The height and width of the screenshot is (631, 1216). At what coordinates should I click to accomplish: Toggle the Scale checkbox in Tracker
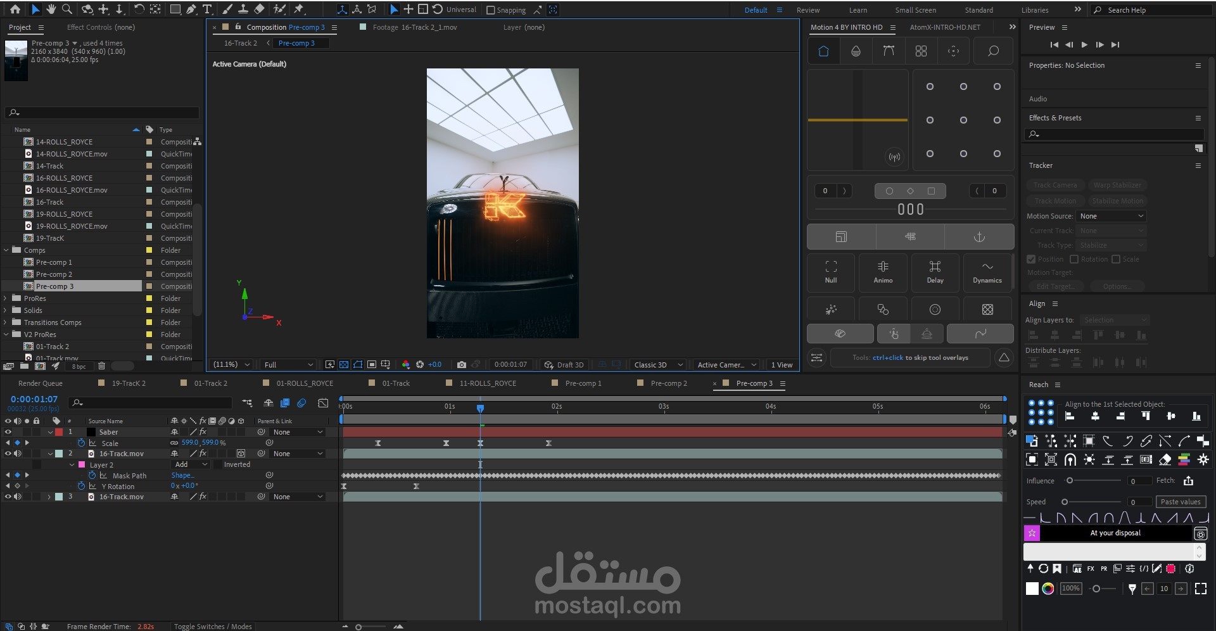pos(1116,259)
